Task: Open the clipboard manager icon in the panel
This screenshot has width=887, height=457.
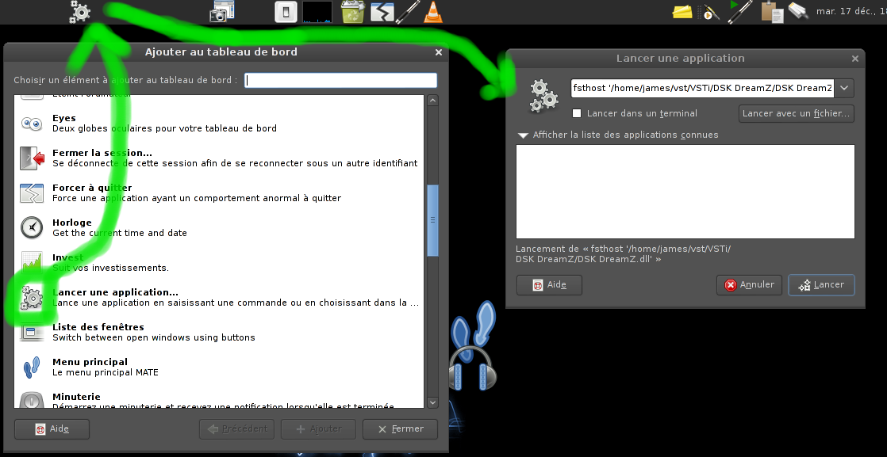Action: (772, 12)
